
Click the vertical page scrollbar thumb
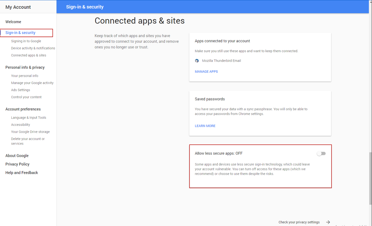(x=370, y=178)
